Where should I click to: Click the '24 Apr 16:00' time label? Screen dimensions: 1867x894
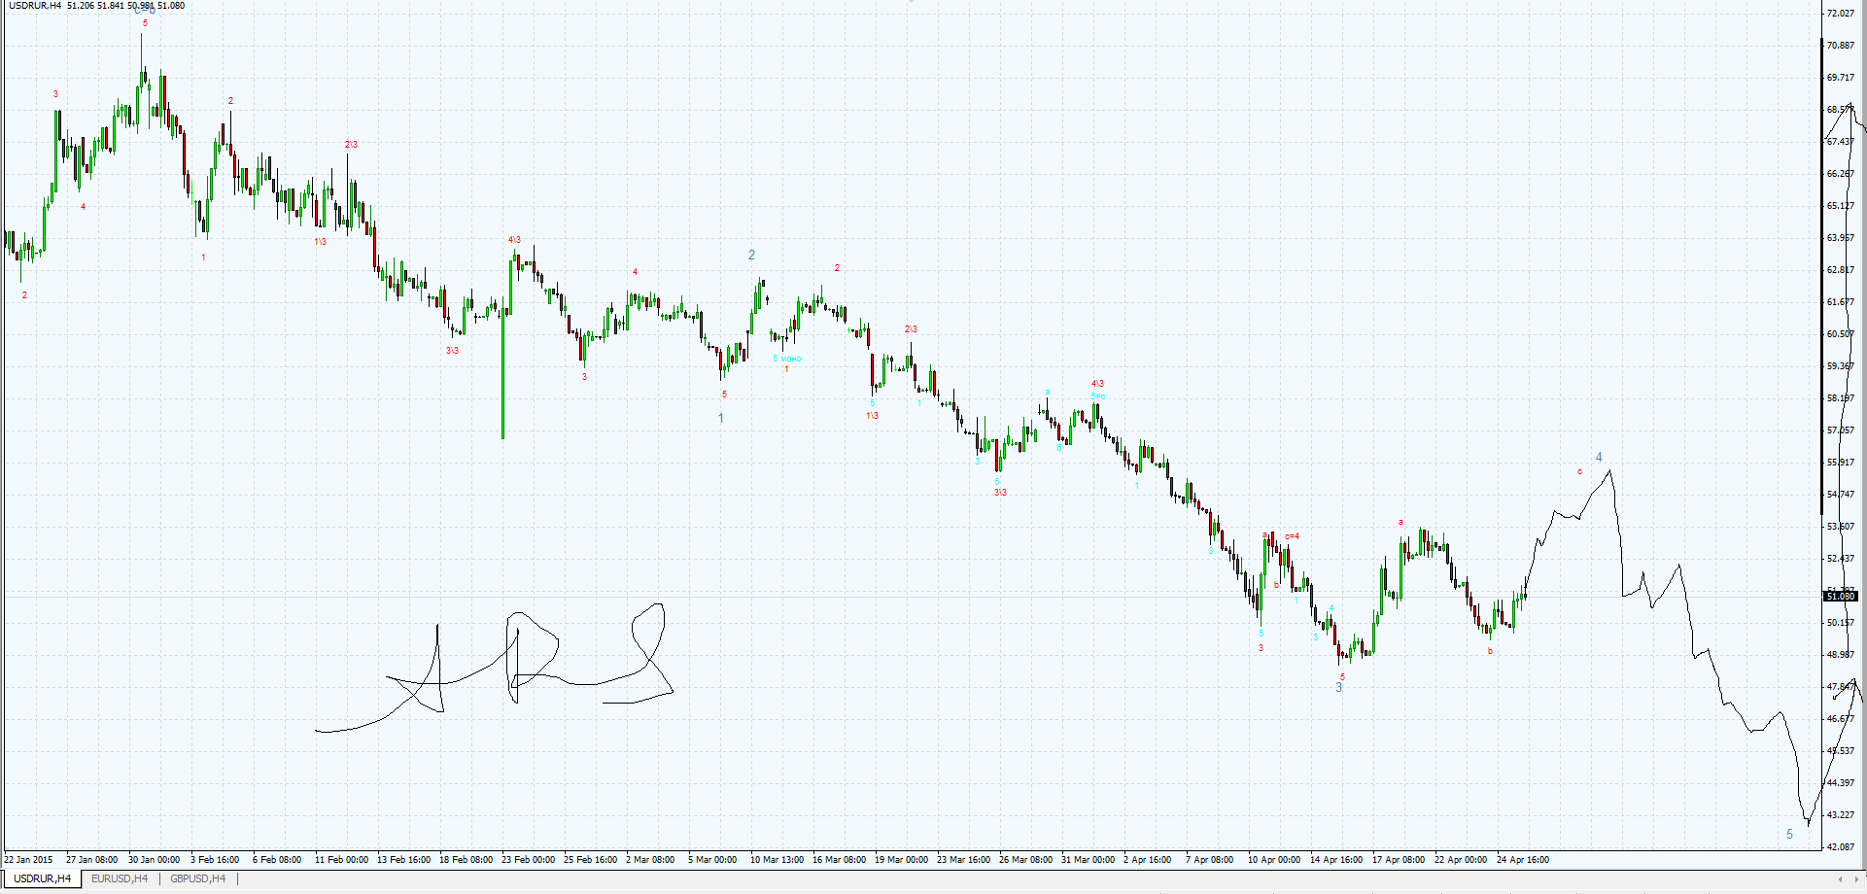coord(1523,860)
